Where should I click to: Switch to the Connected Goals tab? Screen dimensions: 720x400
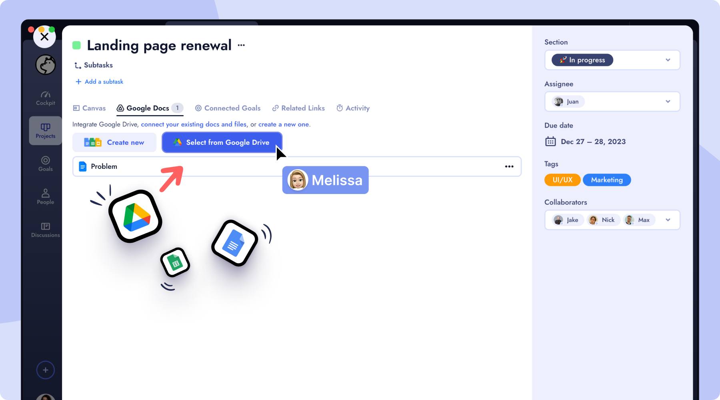[x=228, y=108]
